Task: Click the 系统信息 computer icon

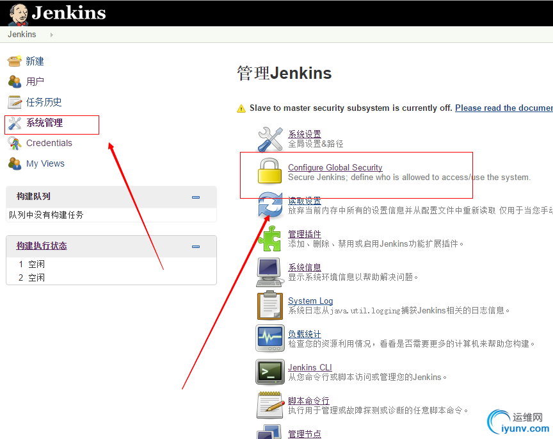Action: [270, 272]
